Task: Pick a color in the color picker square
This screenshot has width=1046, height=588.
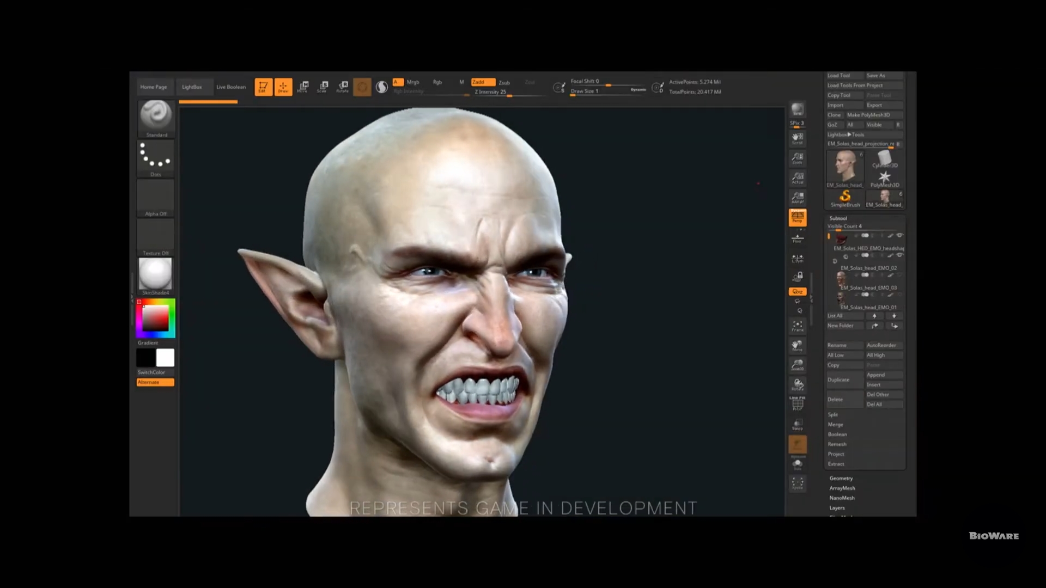Action: [x=156, y=318]
